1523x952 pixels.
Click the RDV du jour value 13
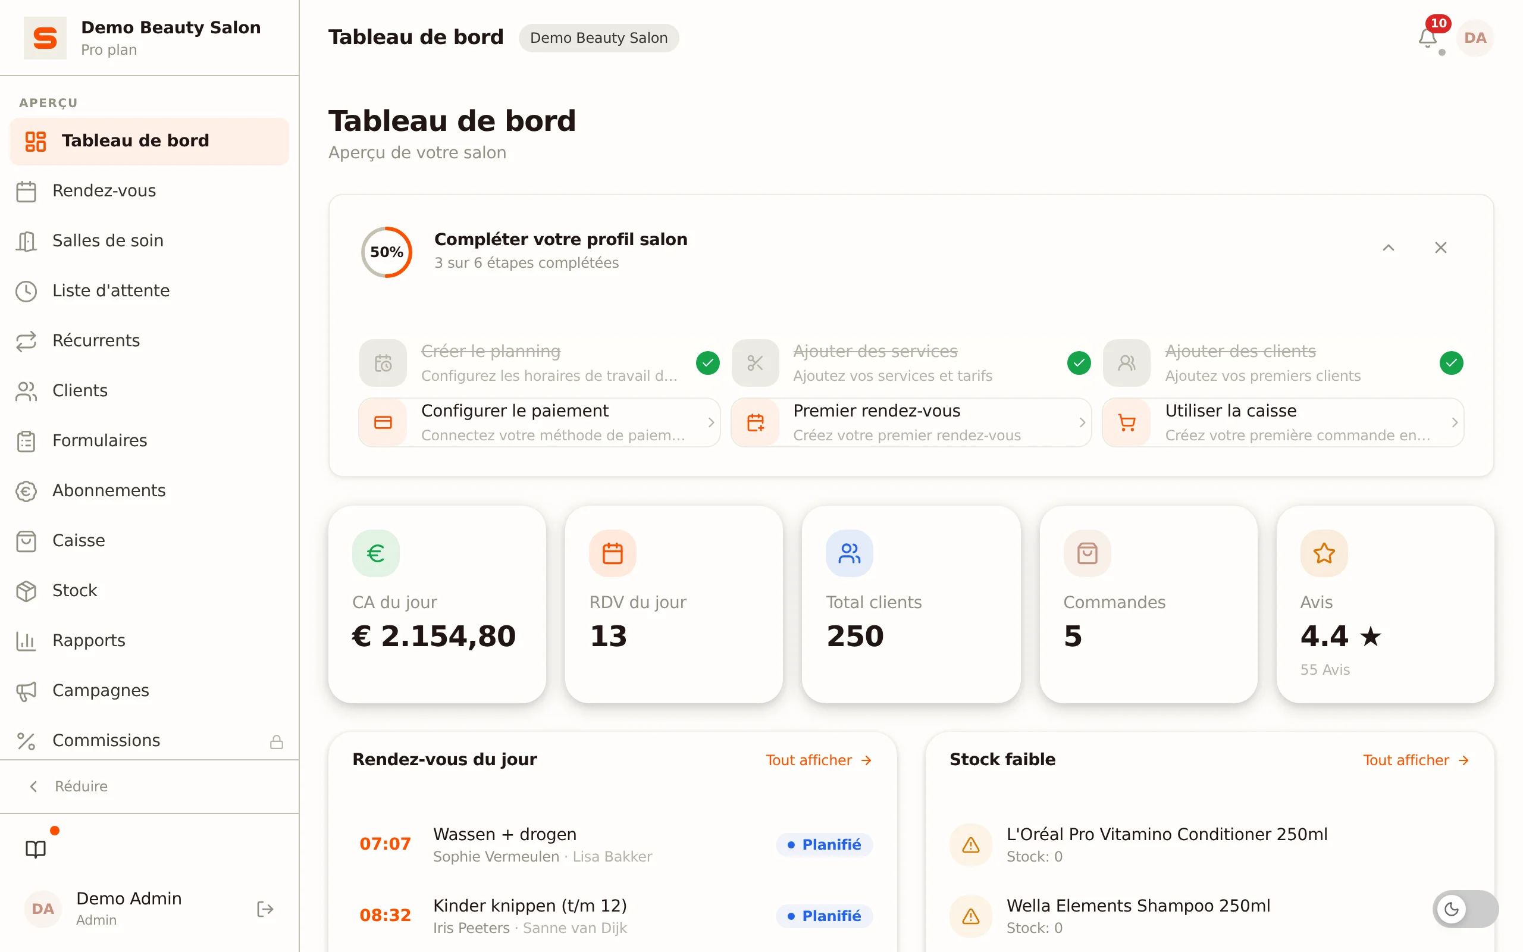click(x=608, y=636)
